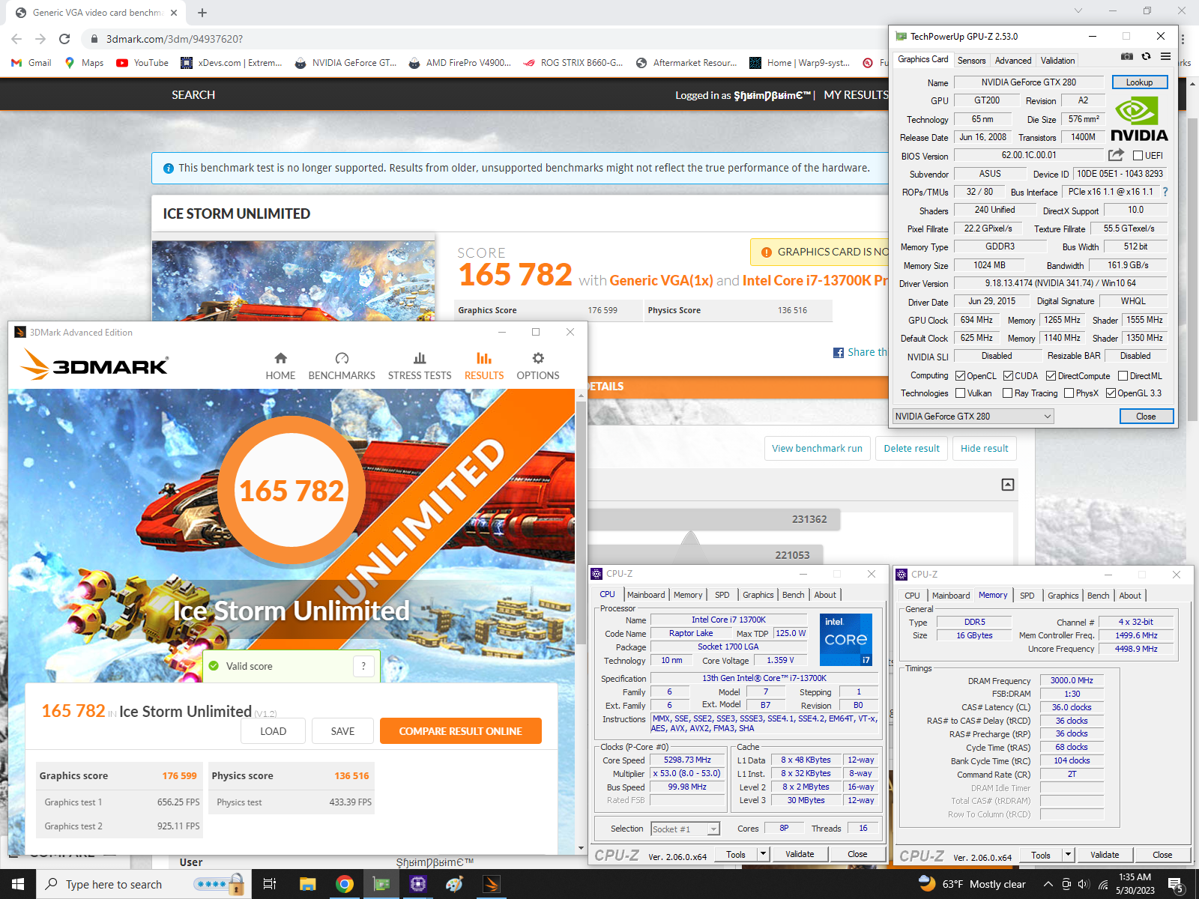1199x899 pixels.
Task: Click Hide result on the webpage
Action: (x=984, y=449)
